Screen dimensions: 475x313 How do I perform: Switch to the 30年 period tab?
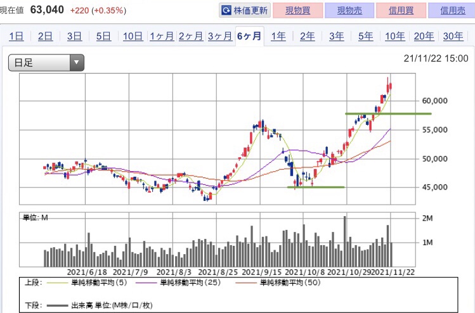pos(453,36)
